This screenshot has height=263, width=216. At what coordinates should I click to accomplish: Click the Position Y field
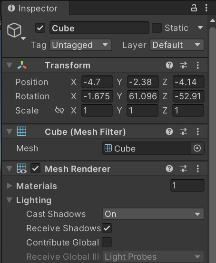pos(143,82)
